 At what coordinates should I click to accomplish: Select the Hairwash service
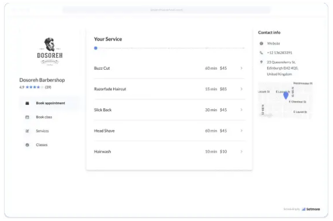pos(169,152)
